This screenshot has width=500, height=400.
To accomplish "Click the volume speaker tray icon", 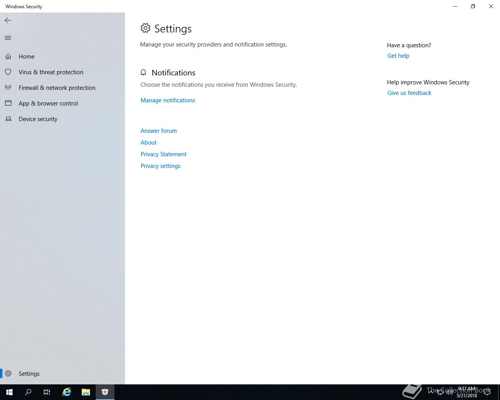I will pyautogui.click(x=449, y=392).
